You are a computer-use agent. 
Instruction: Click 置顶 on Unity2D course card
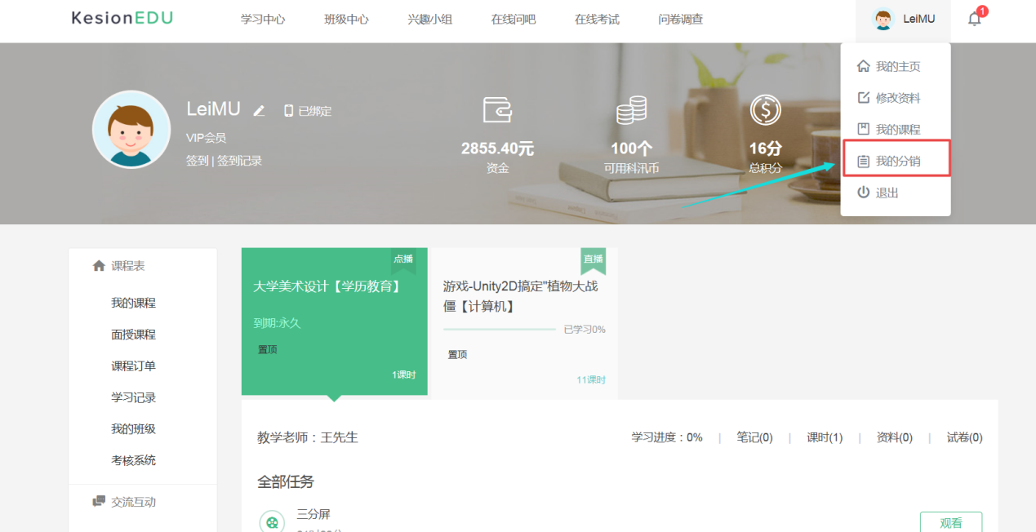pyautogui.click(x=457, y=355)
